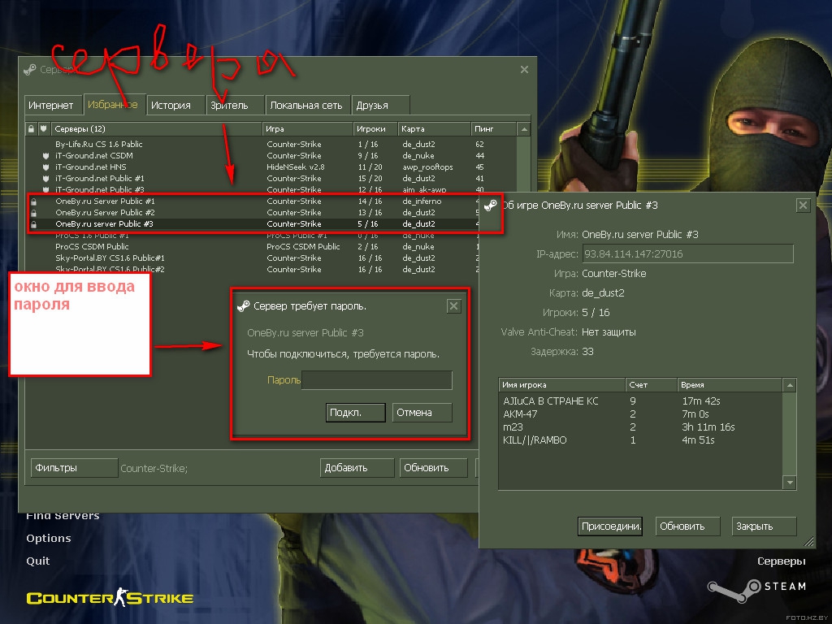832x624 pixels.
Task: Click the IP-адрес field in info window
Action: tap(688, 253)
